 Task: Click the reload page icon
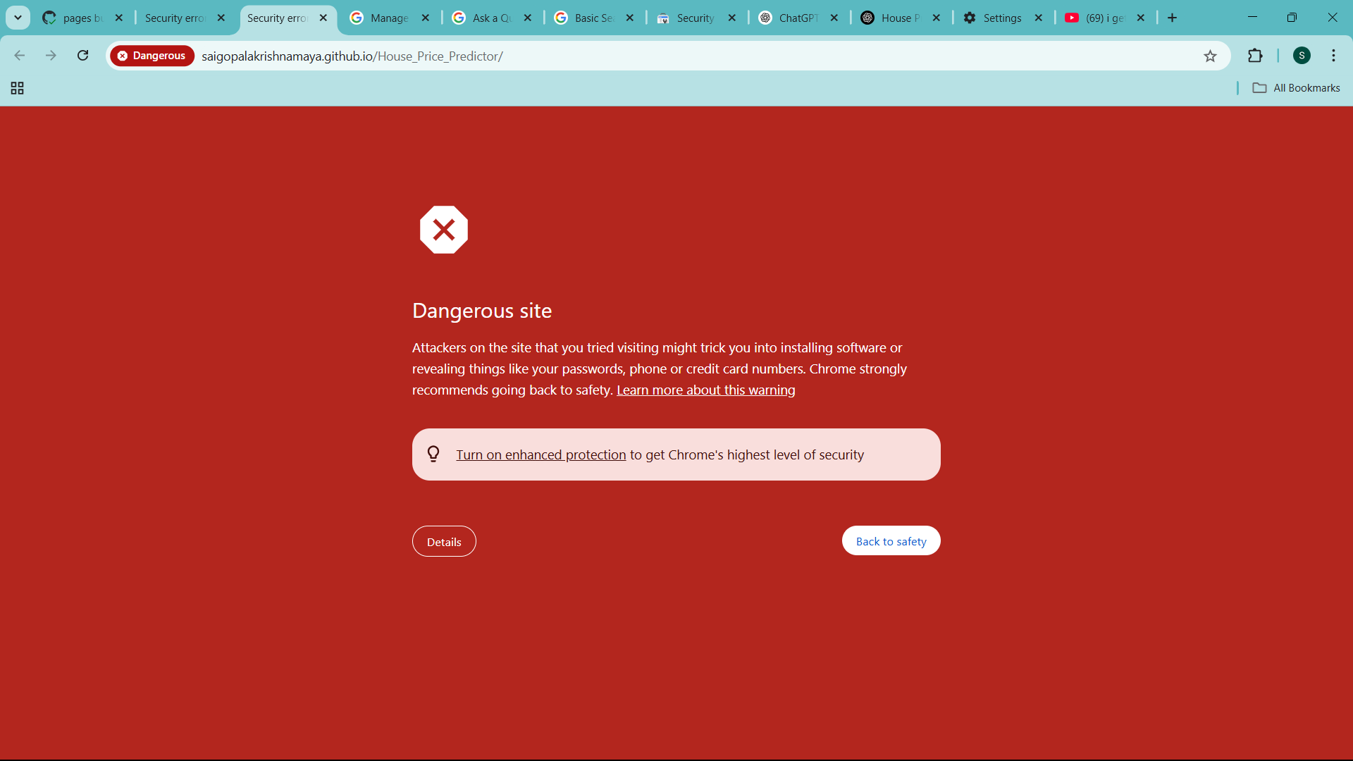(x=82, y=56)
